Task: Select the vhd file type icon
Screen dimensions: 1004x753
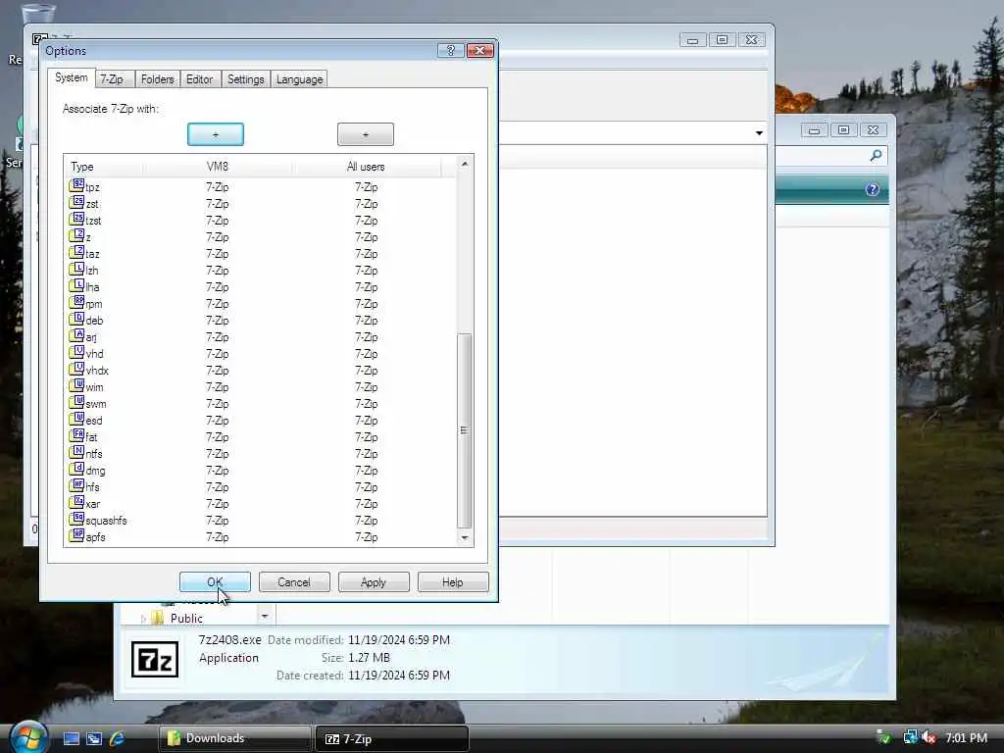Action: pyautogui.click(x=76, y=352)
